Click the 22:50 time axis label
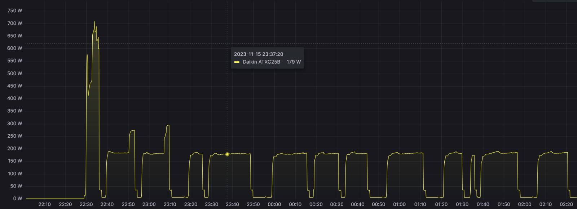Viewport: 577px width, 209px height. pos(128,204)
